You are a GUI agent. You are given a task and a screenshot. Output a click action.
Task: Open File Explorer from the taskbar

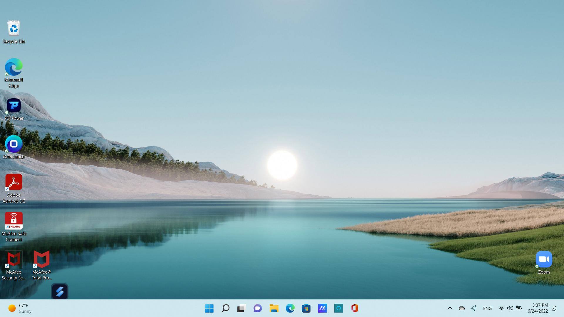click(274, 308)
